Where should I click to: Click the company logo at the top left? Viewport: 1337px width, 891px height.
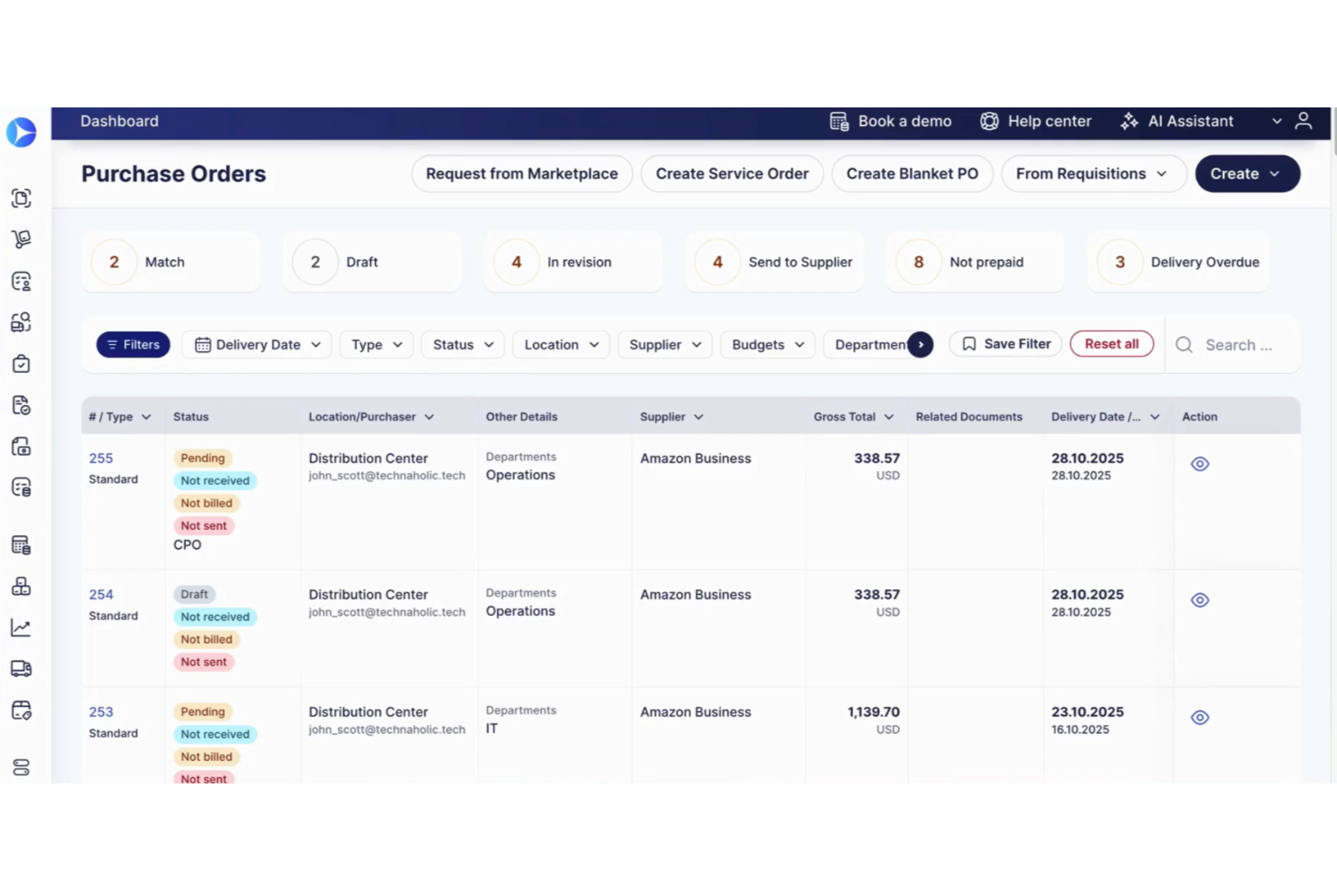click(21, 132)
